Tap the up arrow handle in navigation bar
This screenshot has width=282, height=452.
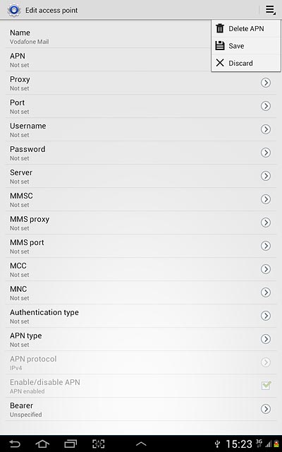[x=141, y=444]
